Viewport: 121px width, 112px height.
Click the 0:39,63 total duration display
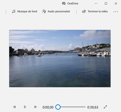[93, 107]
